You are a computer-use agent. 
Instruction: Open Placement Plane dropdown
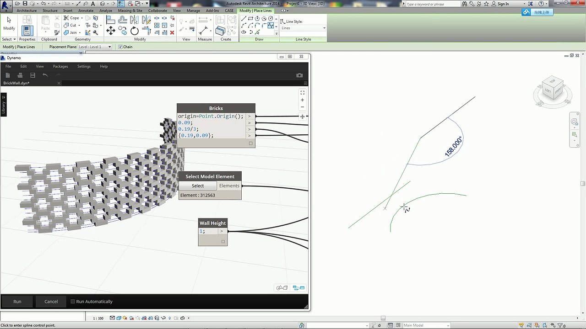click(x=95, y=47)
